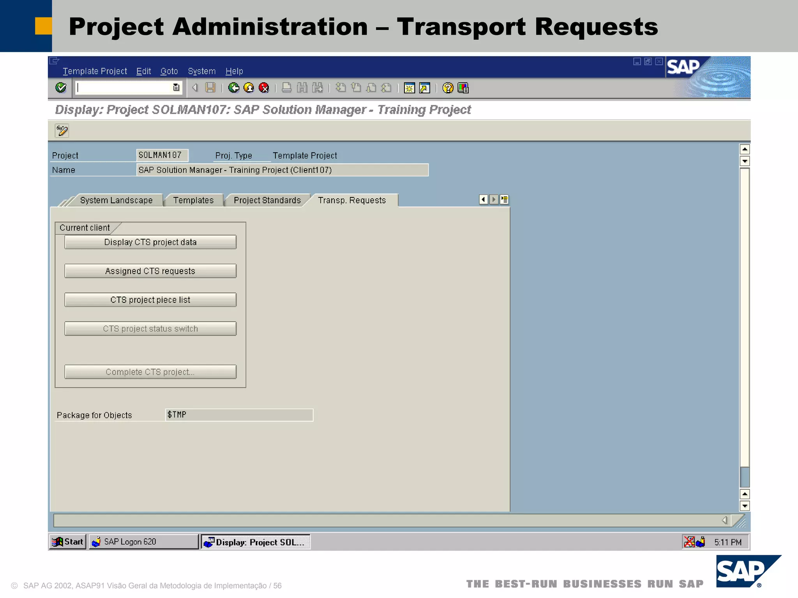798x598 pixels.
Task: Toggle Display/Change with the pencil icon
Action: click(x=62, y=131)
